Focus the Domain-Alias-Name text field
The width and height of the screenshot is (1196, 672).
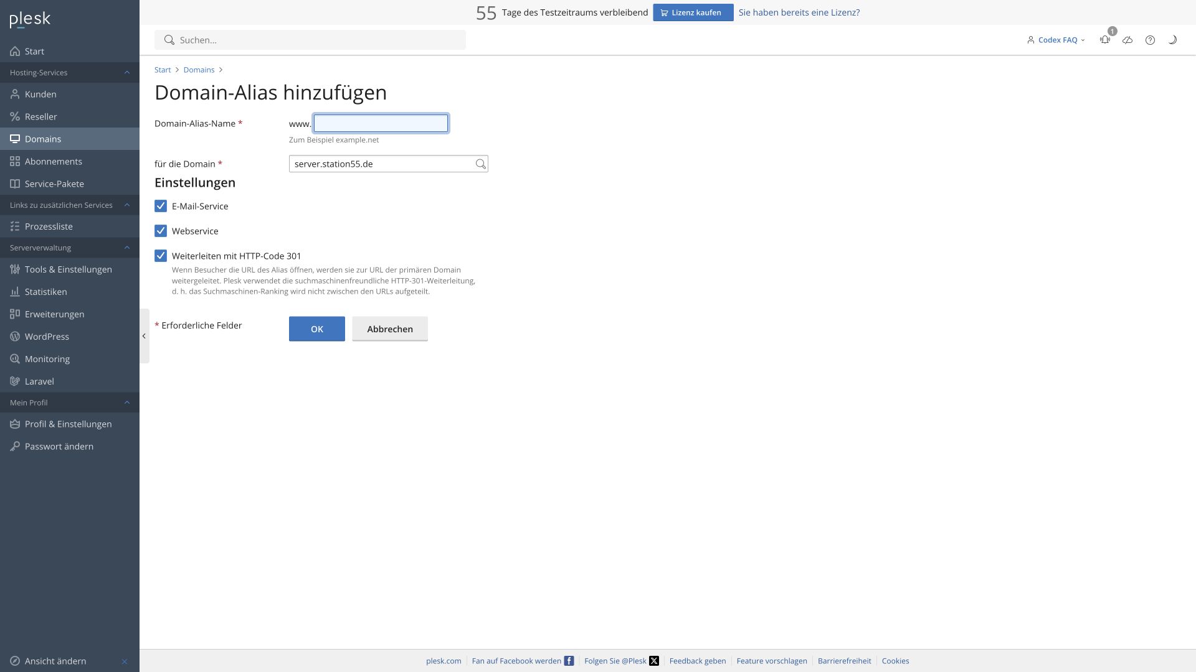coord(381,123)
